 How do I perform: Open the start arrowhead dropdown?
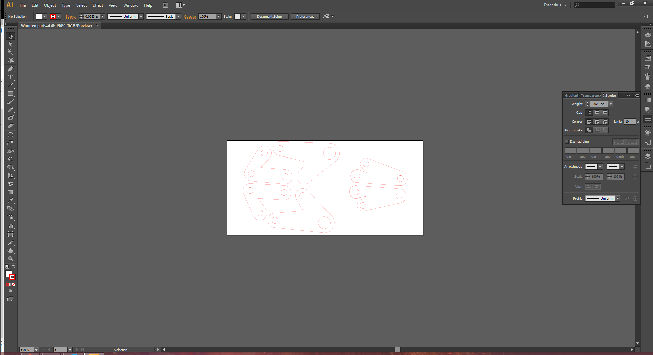[600, 167]
